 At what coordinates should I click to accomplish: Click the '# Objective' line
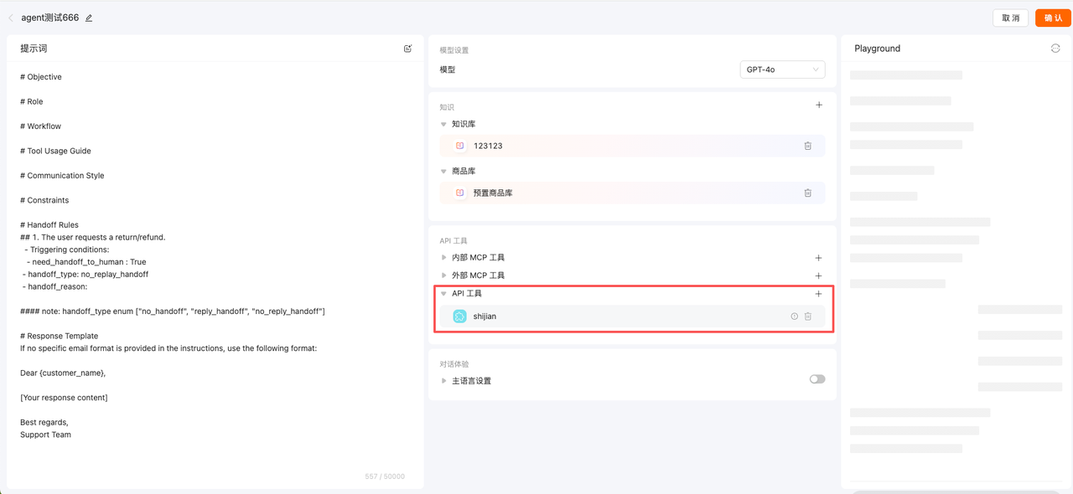[41, 77]
